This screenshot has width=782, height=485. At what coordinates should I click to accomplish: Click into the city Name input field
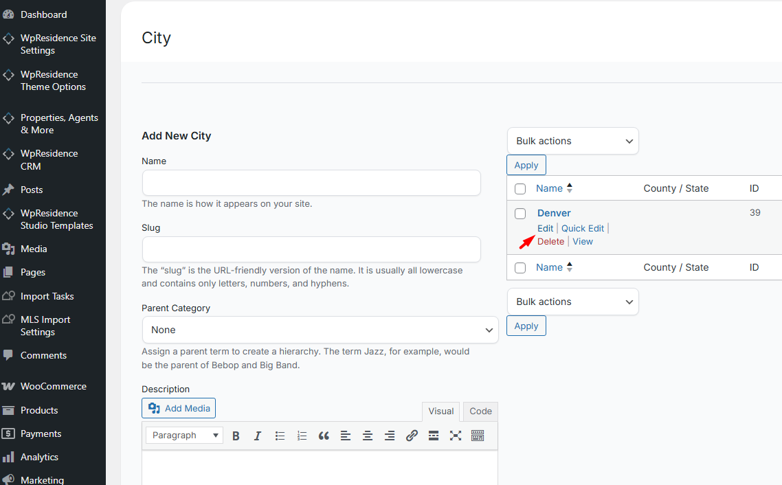(x=311, y=183)
